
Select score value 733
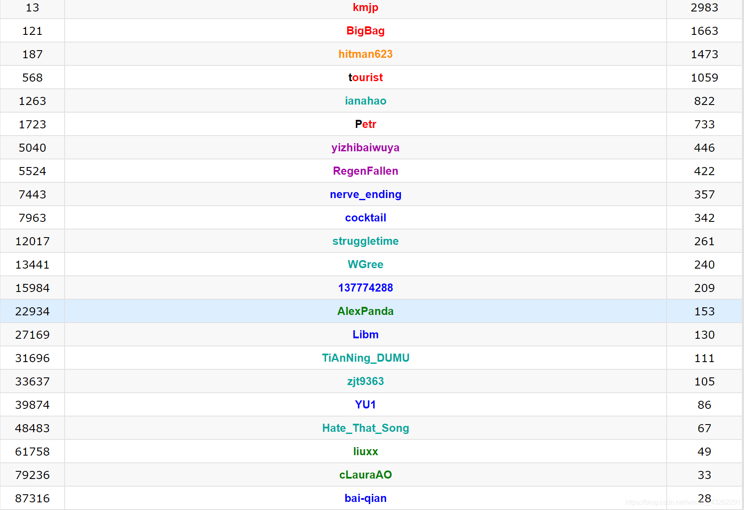[x=704, y=124]
